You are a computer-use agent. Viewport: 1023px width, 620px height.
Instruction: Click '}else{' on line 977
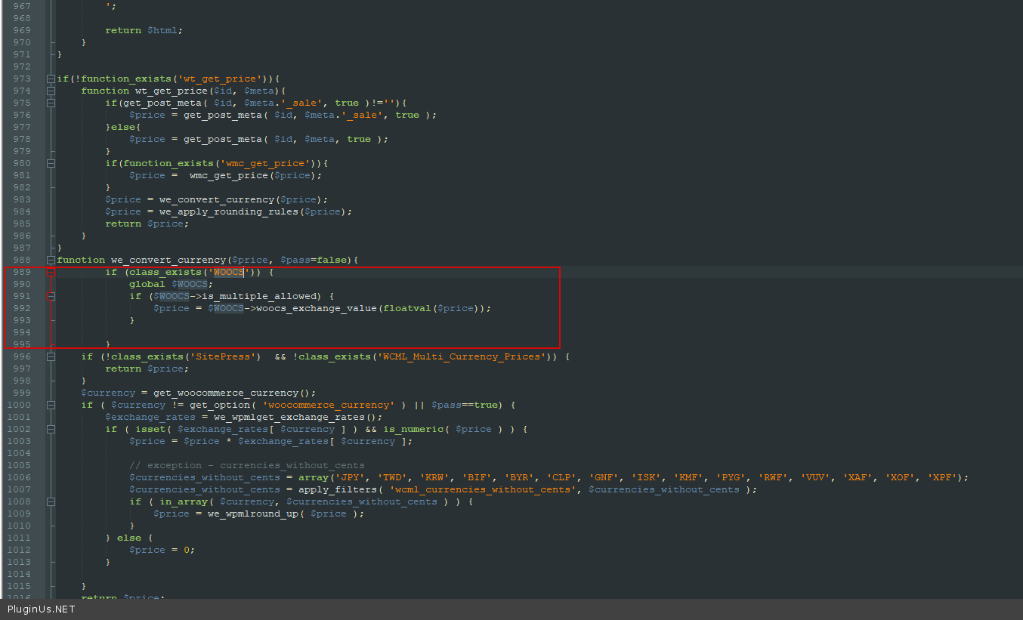[x=123, y=127]
